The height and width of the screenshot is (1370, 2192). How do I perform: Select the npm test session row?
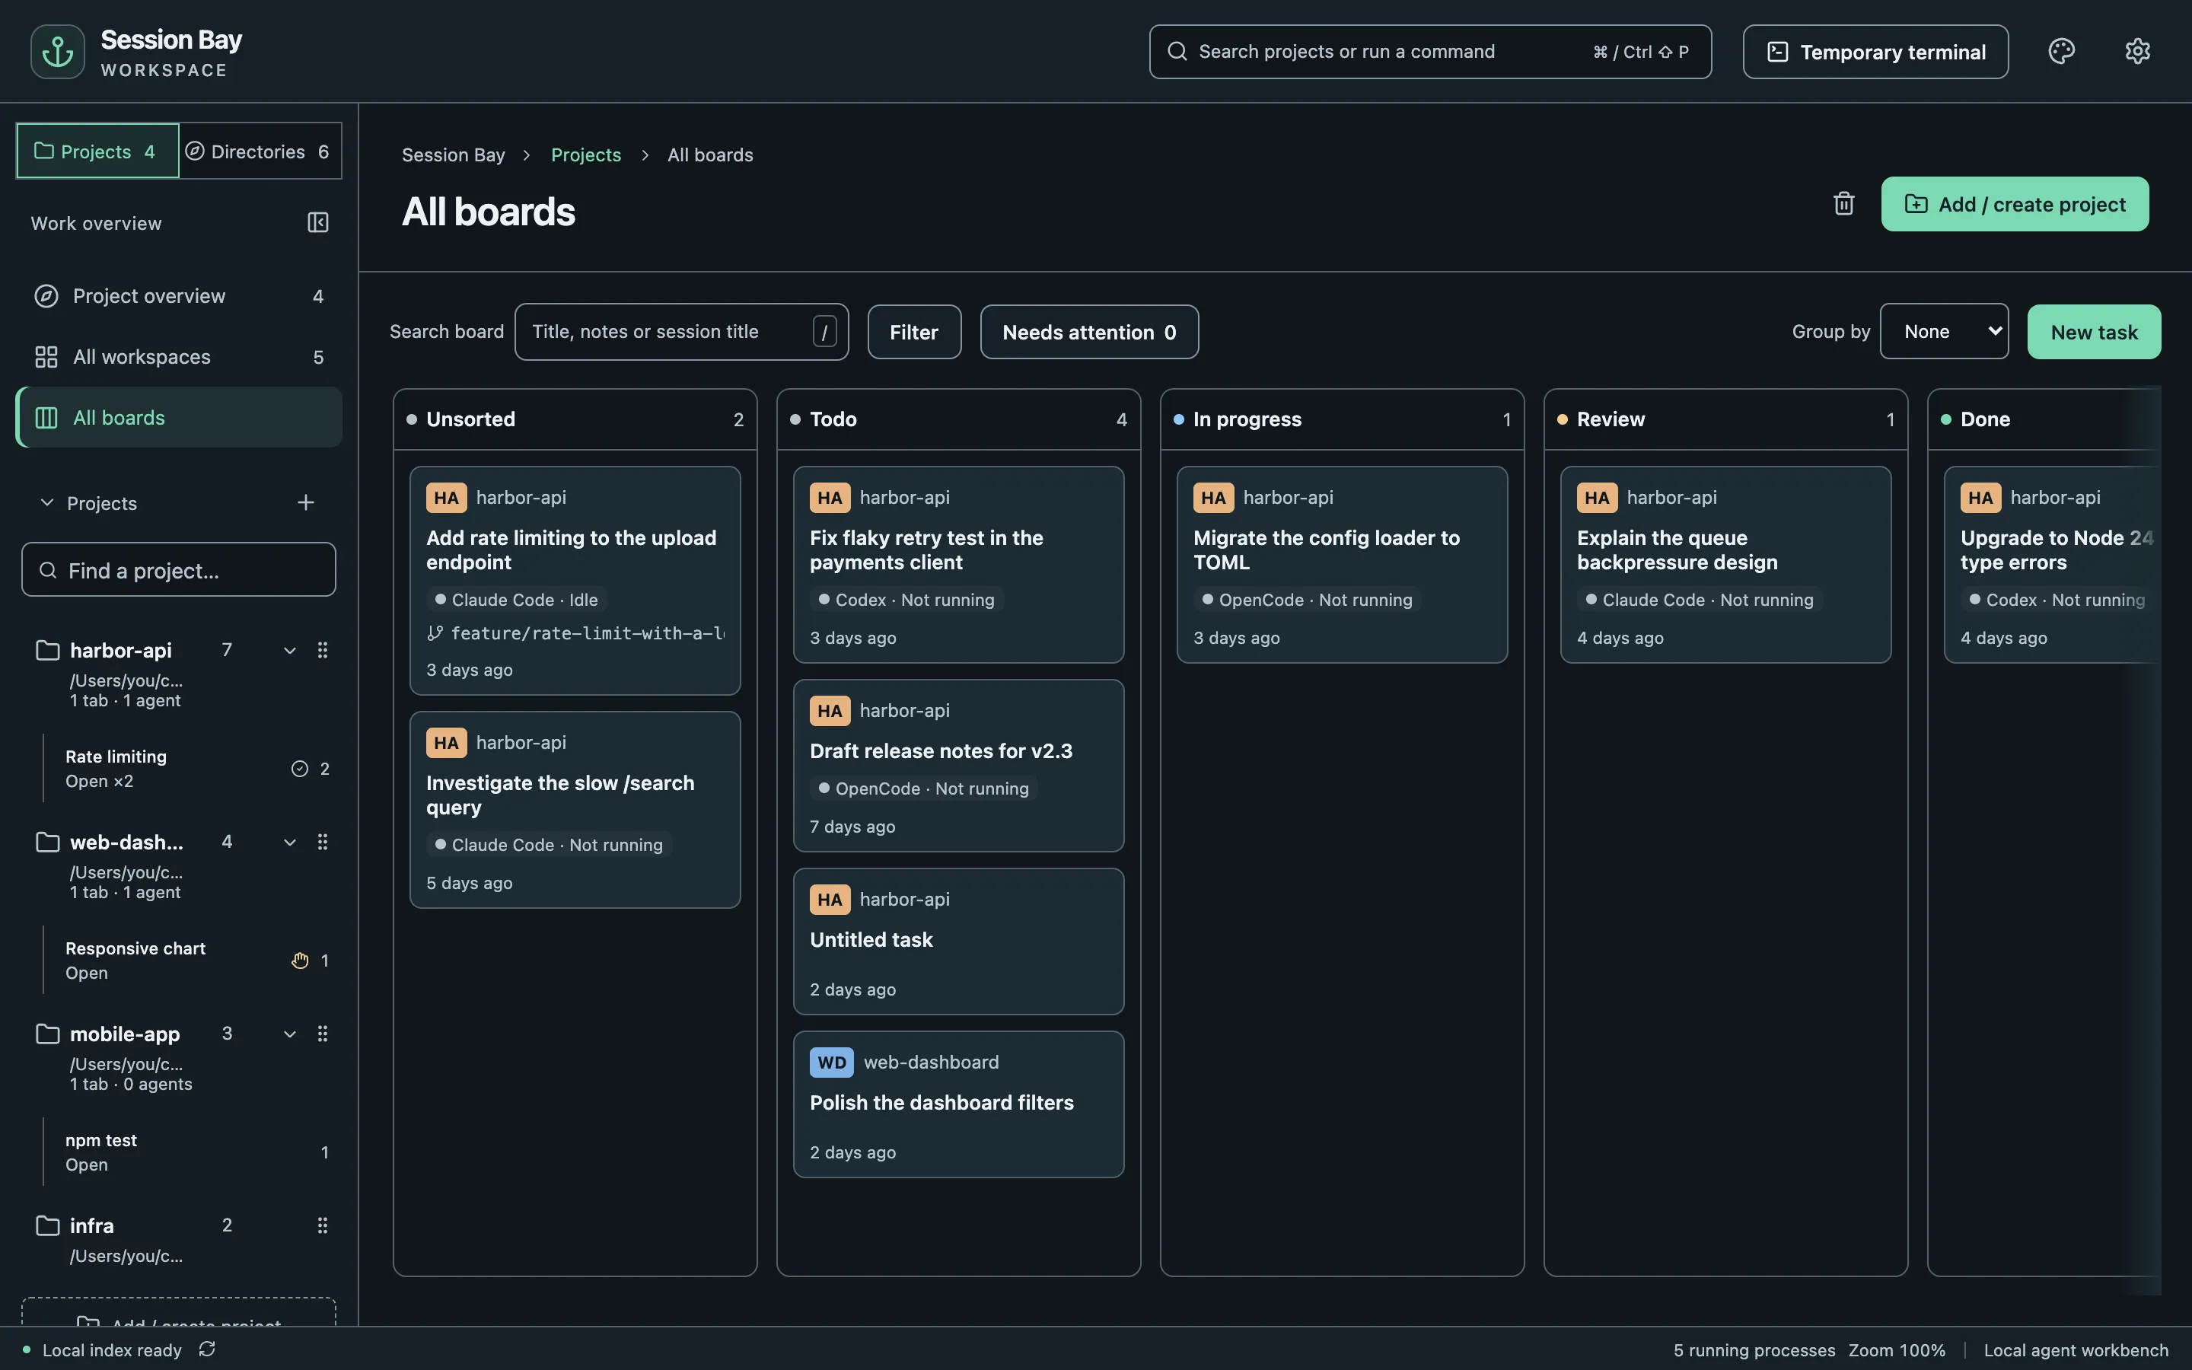[190, 1152]
